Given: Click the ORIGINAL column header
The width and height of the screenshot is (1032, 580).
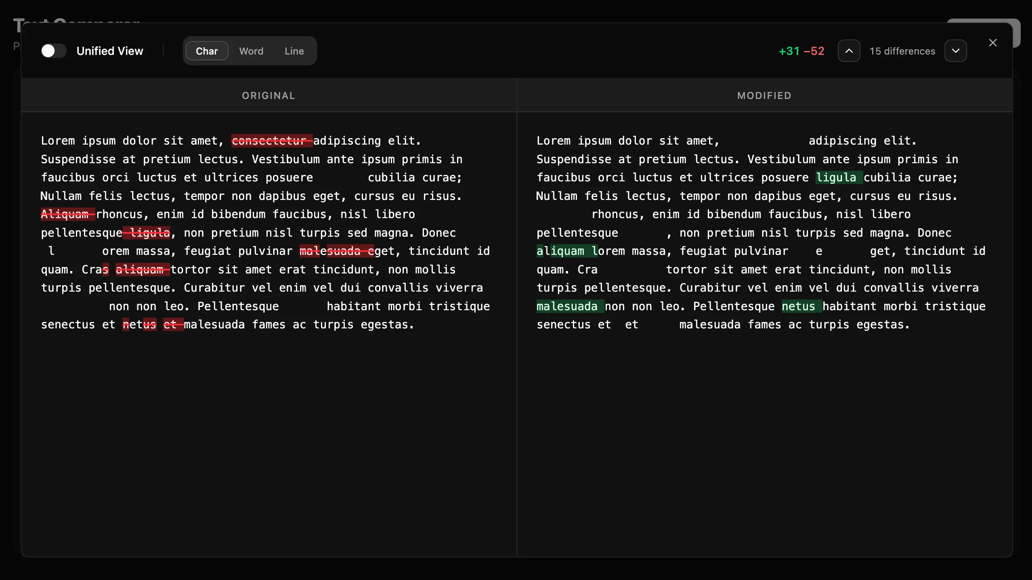Looking at the screenshot, I should coord(268,96).
